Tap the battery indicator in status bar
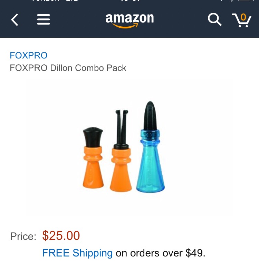259x271 pixels. 246,0
